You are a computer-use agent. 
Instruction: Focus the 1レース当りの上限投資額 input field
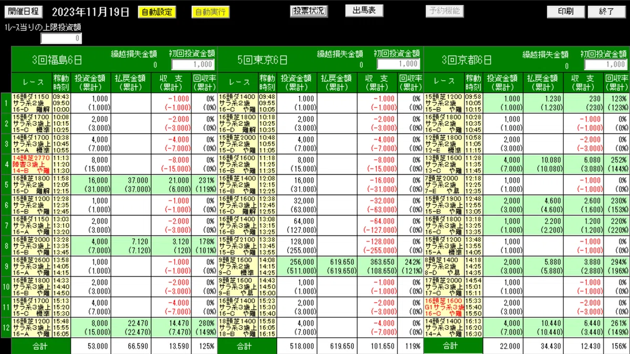pyautogui.click(x=61, y=38)
